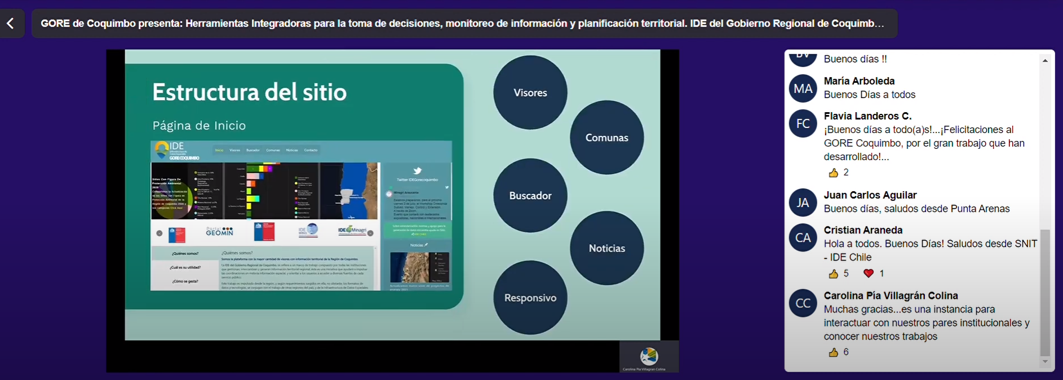Screen dimensions: 1063x380
Task: Click the presenter thumbnail of Carolina Villagrán
Action: (649, 357)
